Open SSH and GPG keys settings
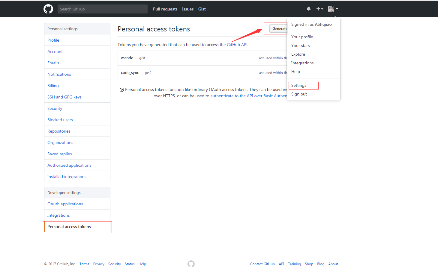Screen dimensions: 438x267 coord(64,97)
